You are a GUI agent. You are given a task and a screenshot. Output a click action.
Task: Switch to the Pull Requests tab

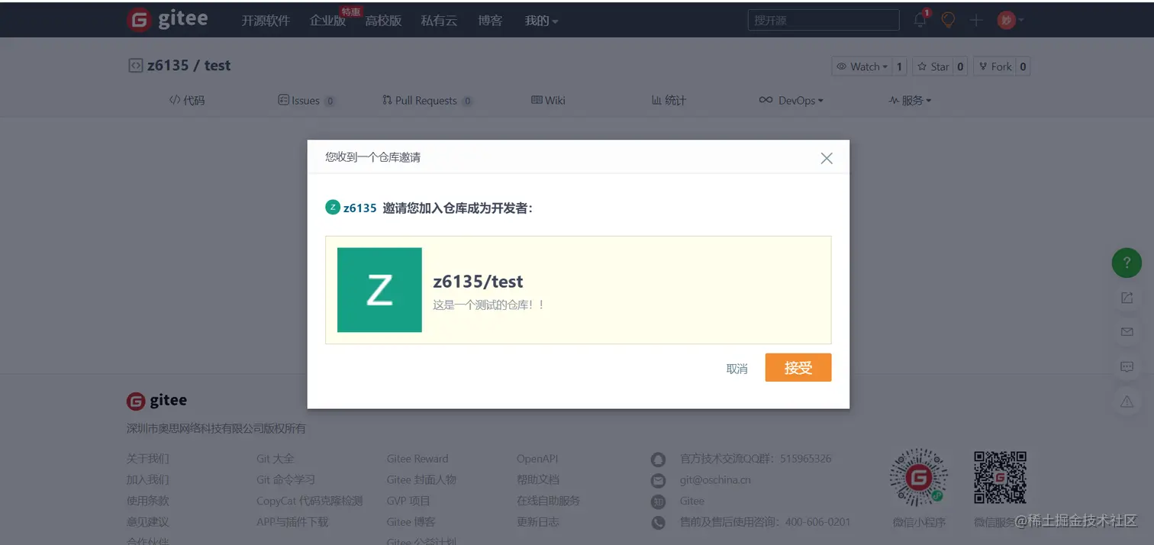pos(427,100)
